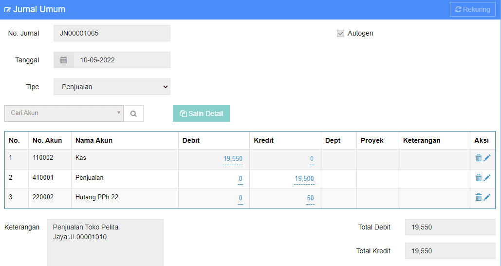Click the Keterangan text area

tap(105, 242)
